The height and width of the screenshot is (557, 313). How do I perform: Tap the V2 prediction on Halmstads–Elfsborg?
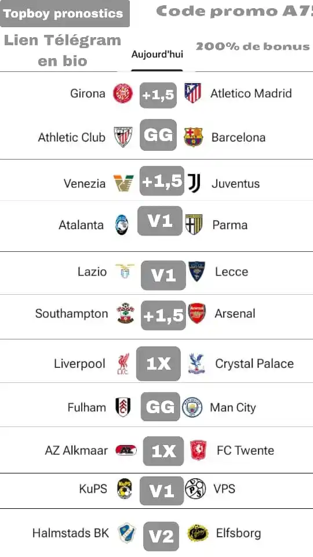[161, 536]
